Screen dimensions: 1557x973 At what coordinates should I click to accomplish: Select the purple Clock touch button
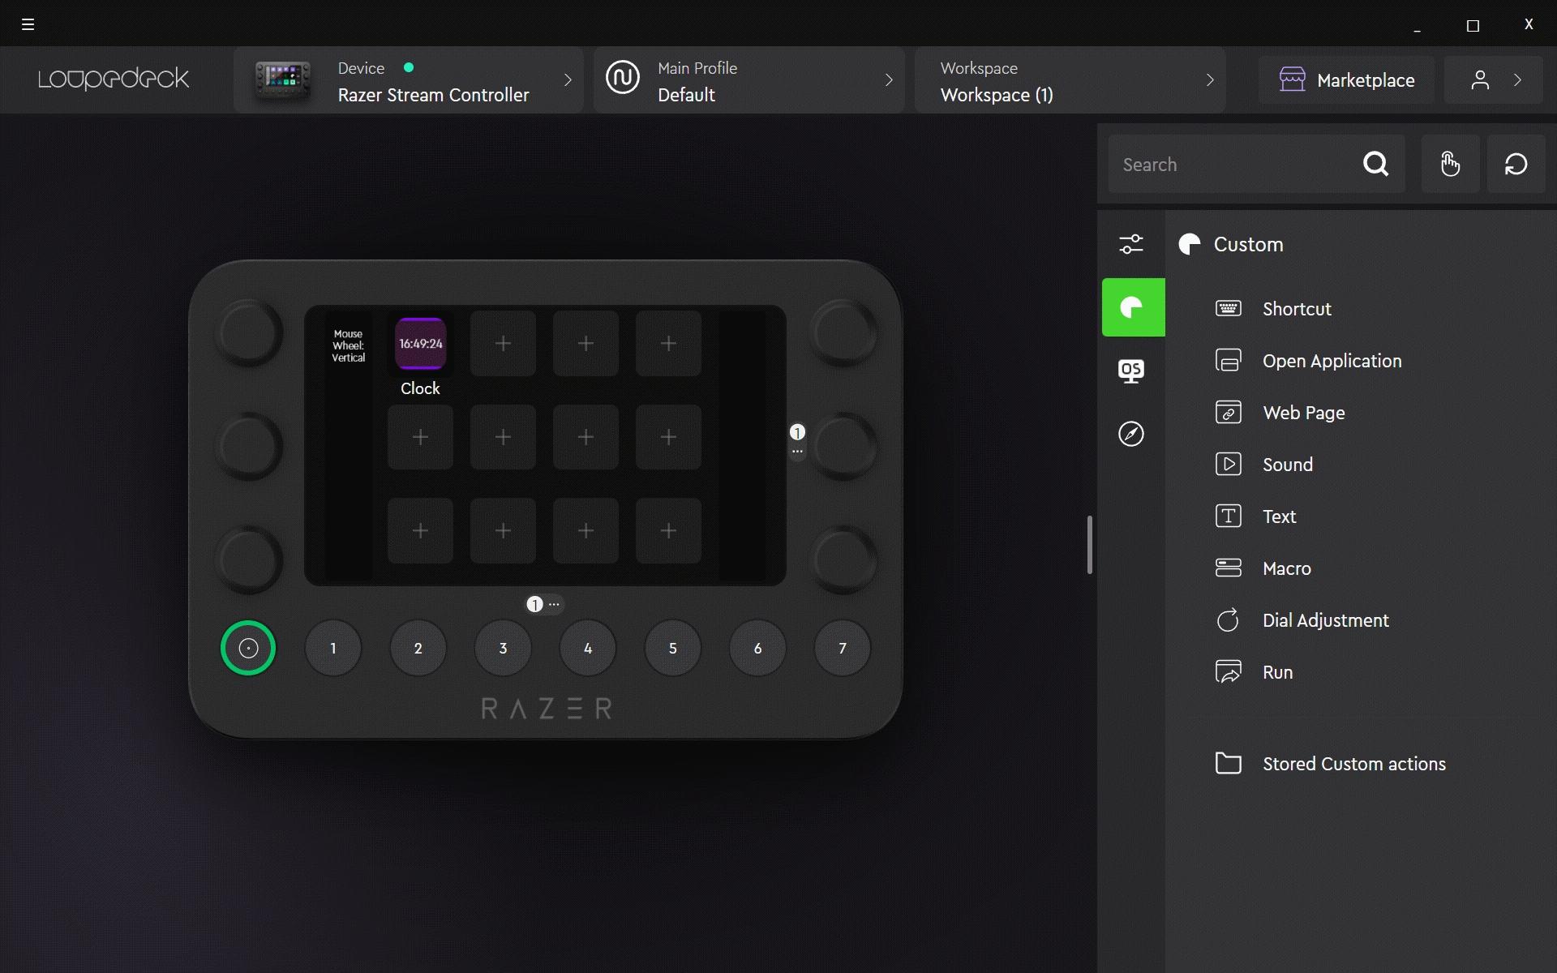420,344
